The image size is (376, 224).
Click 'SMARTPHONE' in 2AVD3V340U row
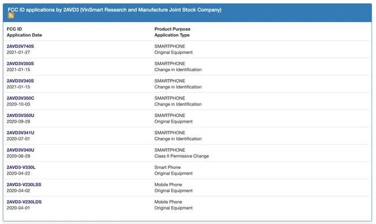click(170, 150)
